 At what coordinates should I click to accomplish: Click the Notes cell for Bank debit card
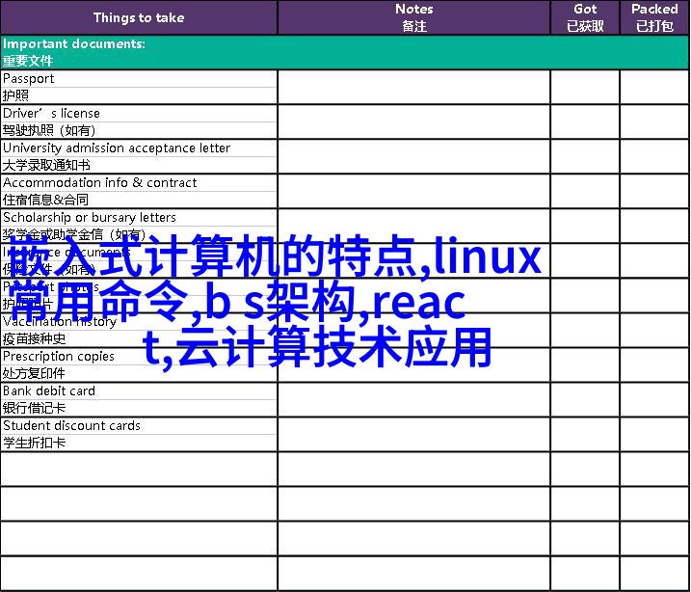[413, 400]
